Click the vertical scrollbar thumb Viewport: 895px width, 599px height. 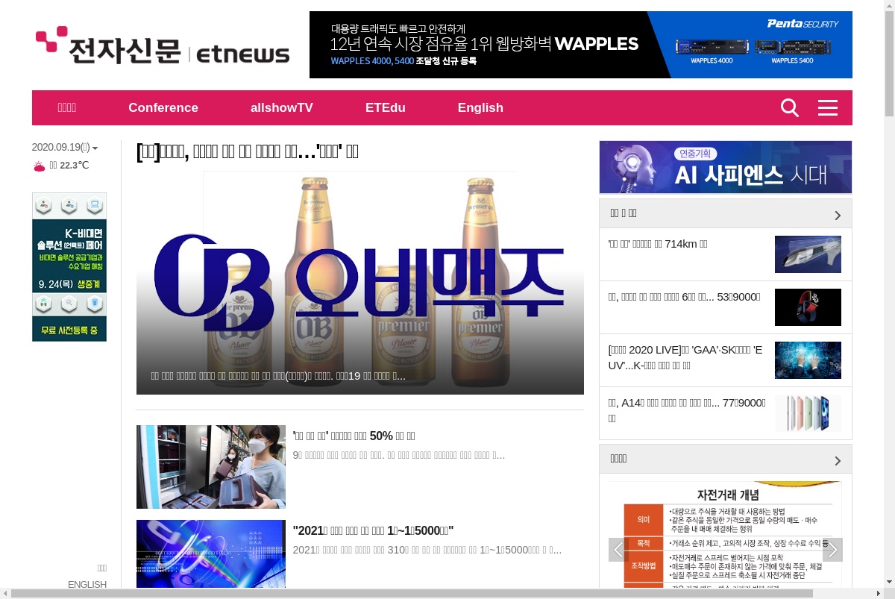coord(889,63)
